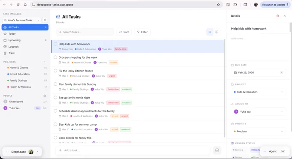
Task: Bookmark this page with the star icon
Action: coord(219,5)
